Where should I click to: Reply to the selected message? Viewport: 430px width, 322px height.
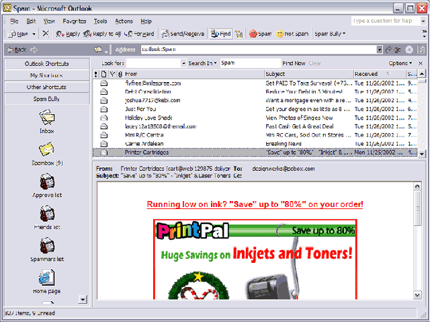68,34
